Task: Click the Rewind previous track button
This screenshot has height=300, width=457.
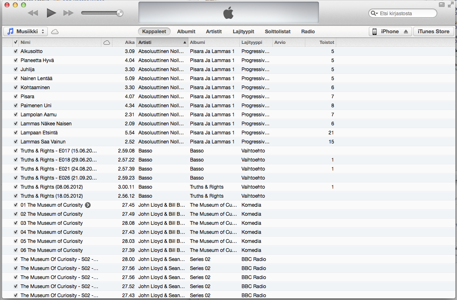Action: click(33, 13)
